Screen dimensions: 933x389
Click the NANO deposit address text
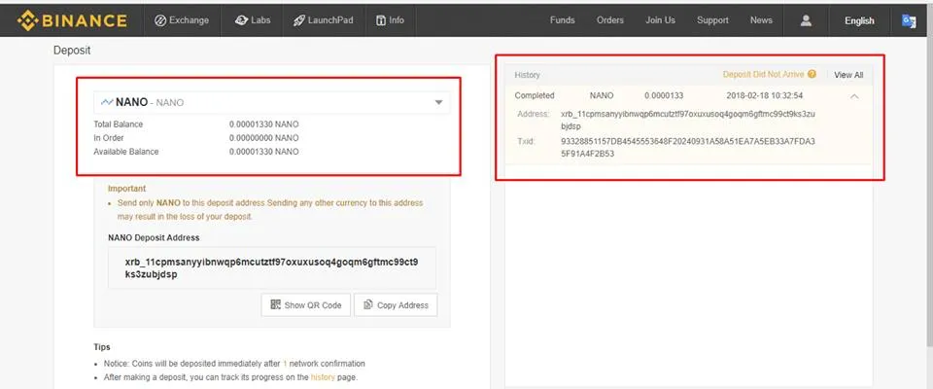pos(271,268)
